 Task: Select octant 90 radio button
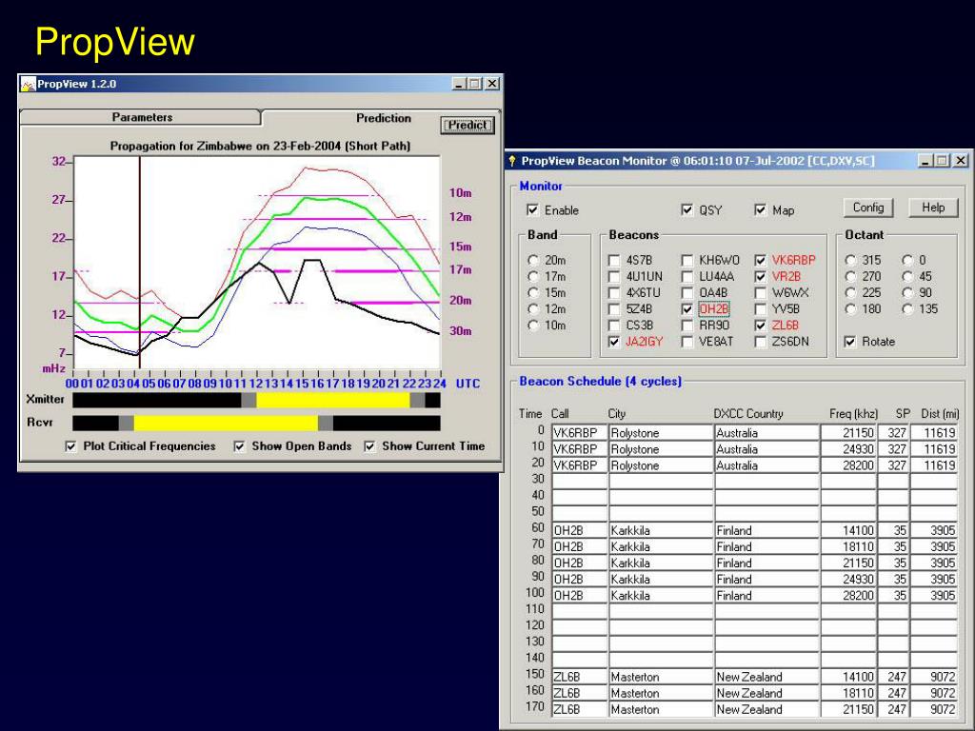(x=907, y=293)
